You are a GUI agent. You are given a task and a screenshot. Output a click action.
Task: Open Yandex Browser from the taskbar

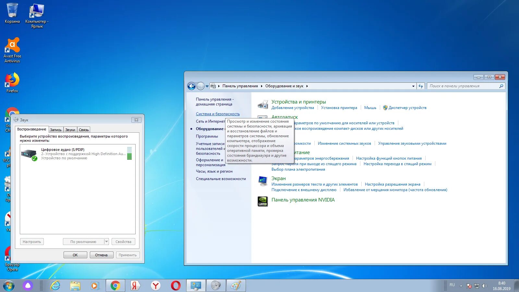pos(156,286)
